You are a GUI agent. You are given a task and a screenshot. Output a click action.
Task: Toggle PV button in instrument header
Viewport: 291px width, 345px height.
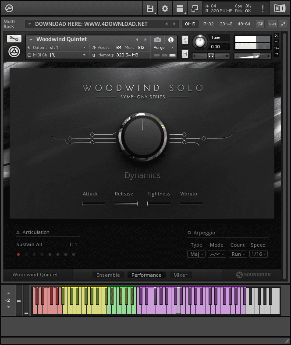276,54
